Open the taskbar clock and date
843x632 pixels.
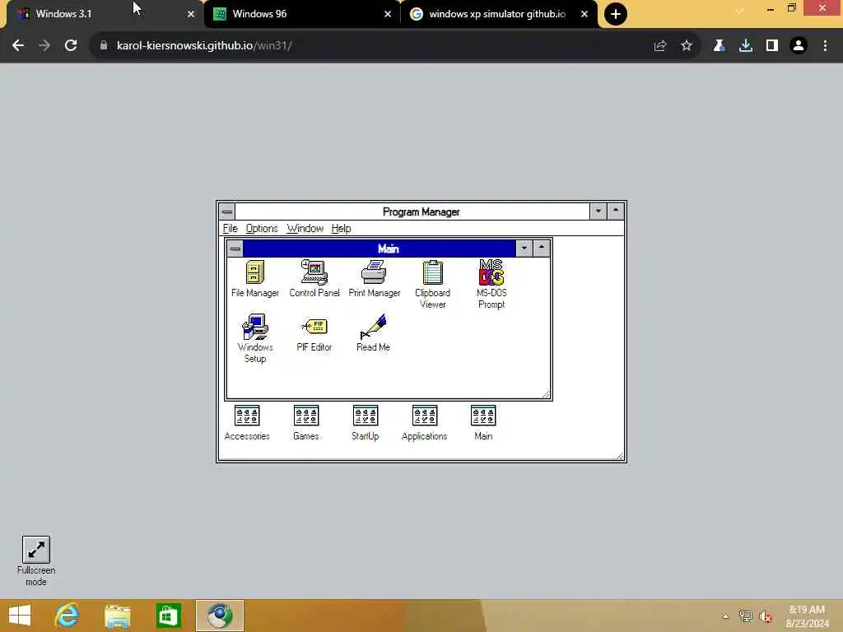click(x=807, y=616)
